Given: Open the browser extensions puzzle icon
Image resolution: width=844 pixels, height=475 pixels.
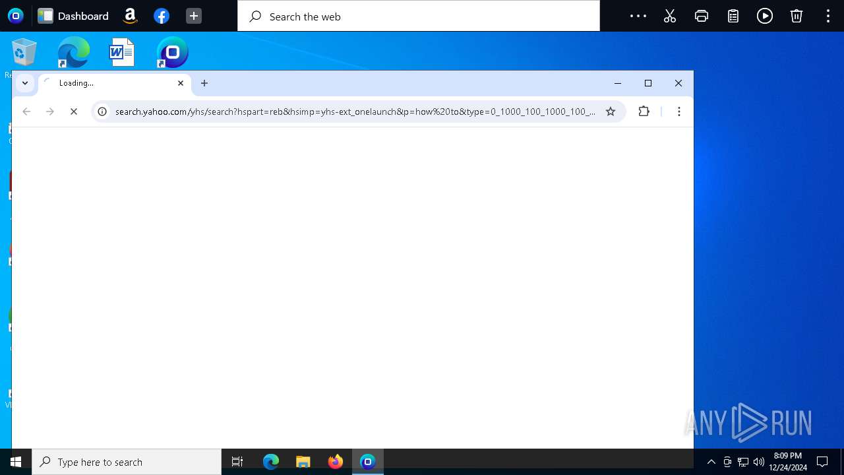Looking at the screenshot, I should coord(644,111).
